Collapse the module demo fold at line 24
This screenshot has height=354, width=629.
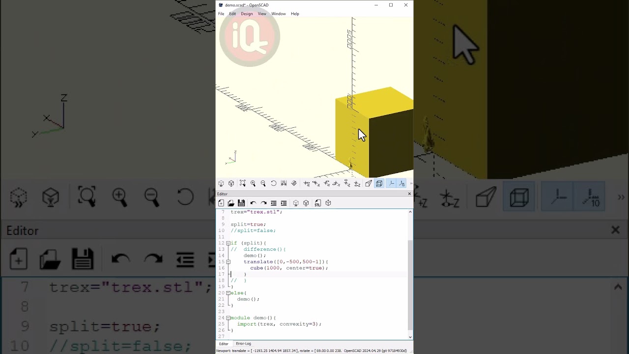(x=228, y=318)
